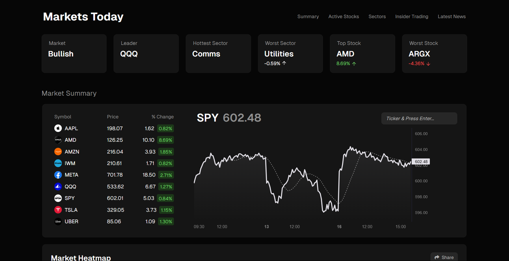This screenshot has height=261, width=509.
Task: Click the 0.84% change badge for SPY
Action: (166, 198)
